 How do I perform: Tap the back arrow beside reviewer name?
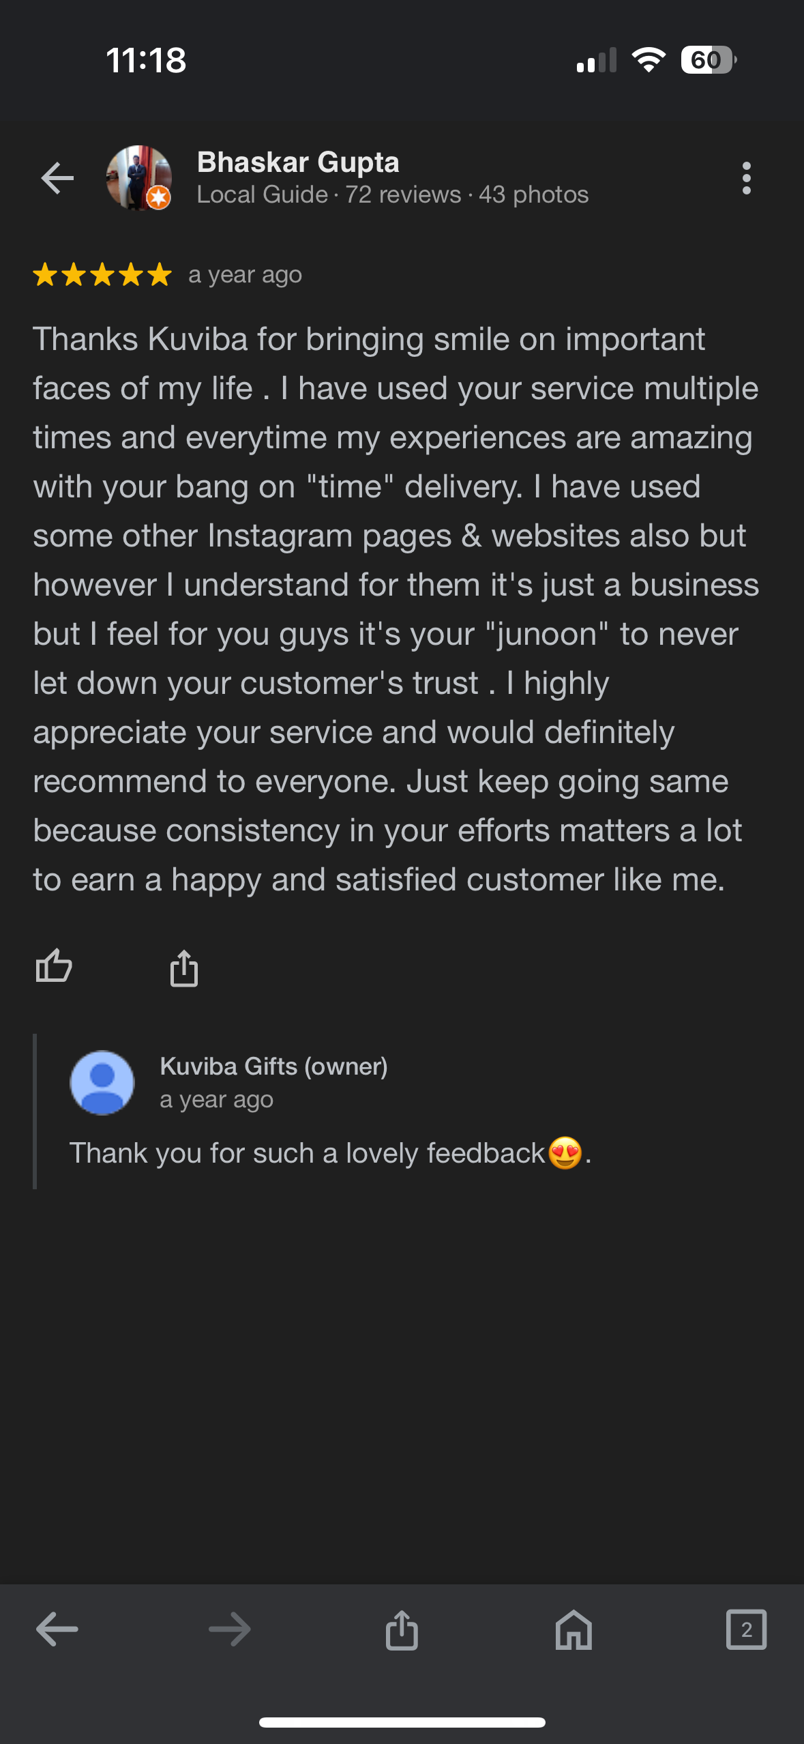pyautogui.click(x=57, y=179)
